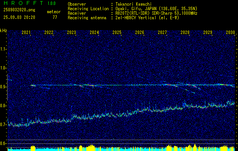Screen dimensions: 238x151
Task: Select the 2028 time marker
Action: (185, 32)
